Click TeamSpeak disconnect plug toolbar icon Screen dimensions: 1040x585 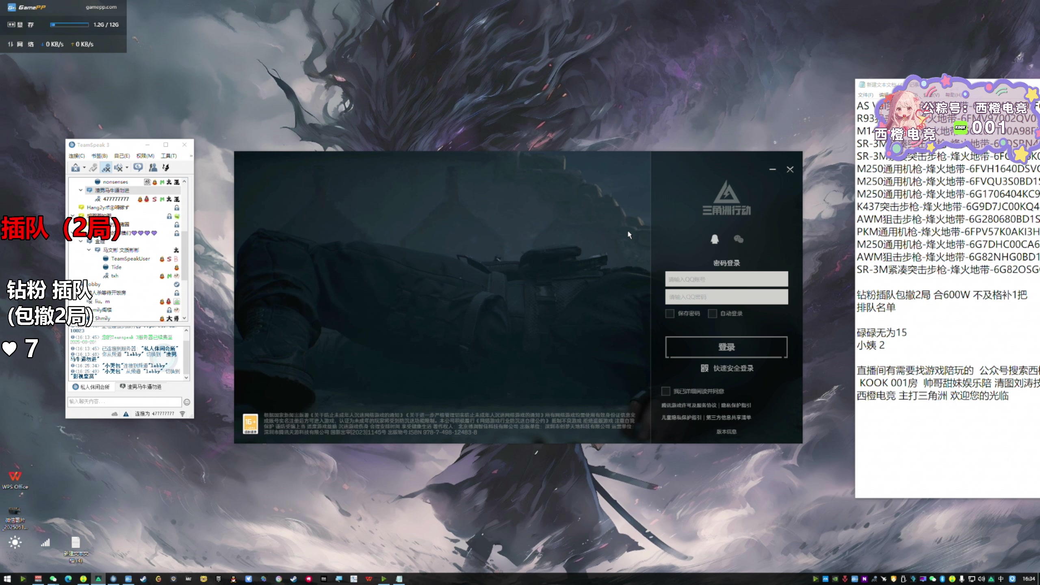(x=93, y=167)
